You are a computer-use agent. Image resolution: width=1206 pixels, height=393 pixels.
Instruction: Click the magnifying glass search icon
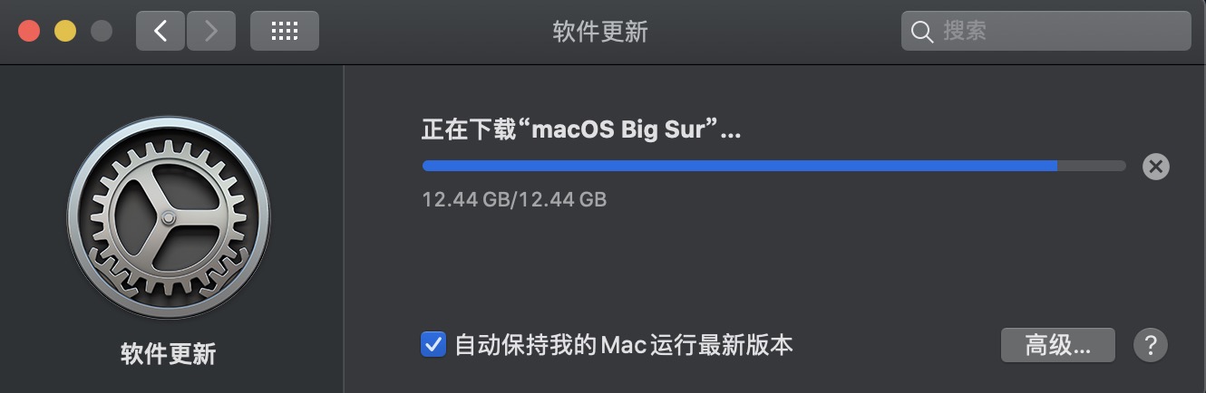pos(921,32)
